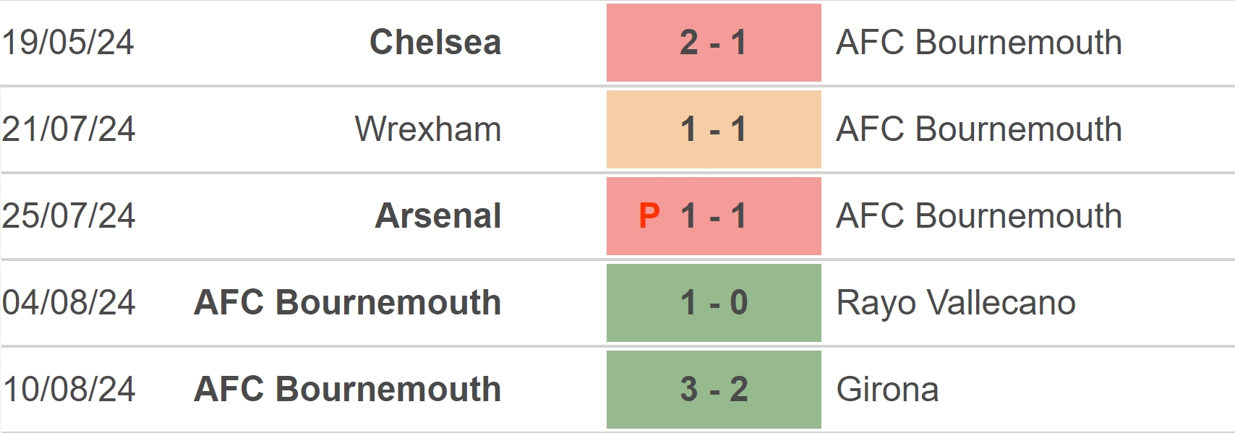This screenshot has width=1235, height=433.
Task: Select AFC Bournemouth in the Wrexham row
Action: click(x=979, y=129)
